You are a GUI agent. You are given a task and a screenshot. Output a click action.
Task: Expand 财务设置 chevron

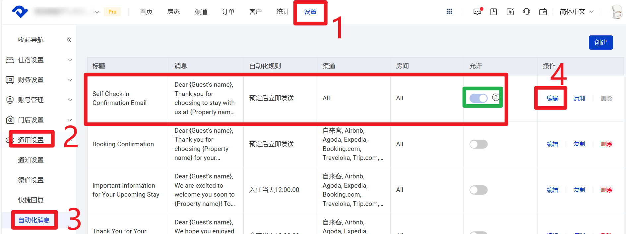pos(70,80)
